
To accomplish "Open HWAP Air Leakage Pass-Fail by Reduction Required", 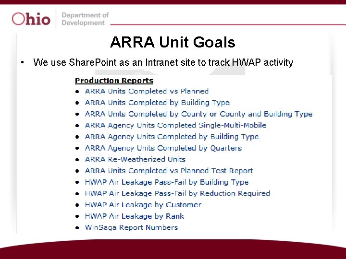I will 177,193.
